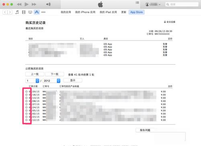Select the radio button for order dated /08/15
The height and width of the screenshot is (146, 201).
pyautogui.click(x=27, y=101)
